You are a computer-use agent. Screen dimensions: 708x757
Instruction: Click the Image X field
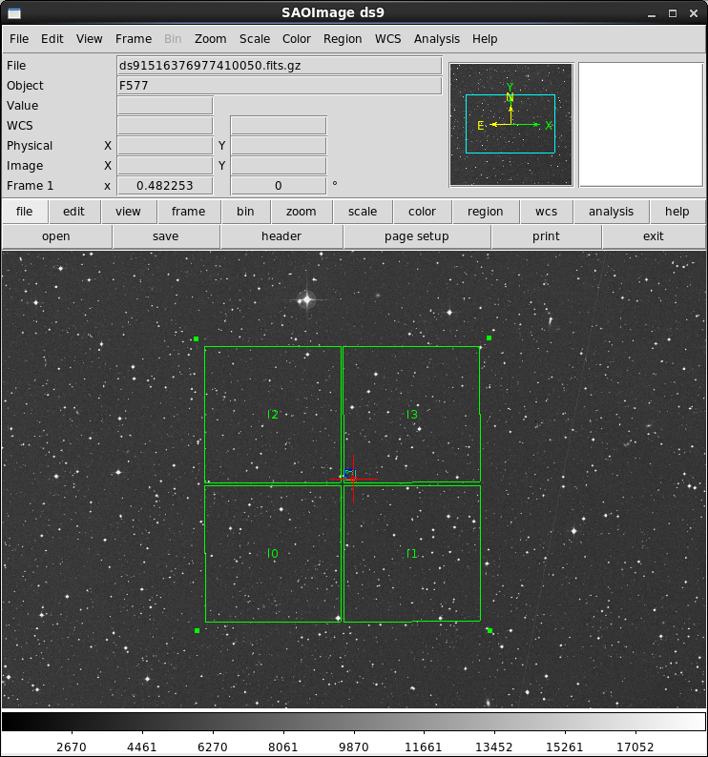pos(165,166)
